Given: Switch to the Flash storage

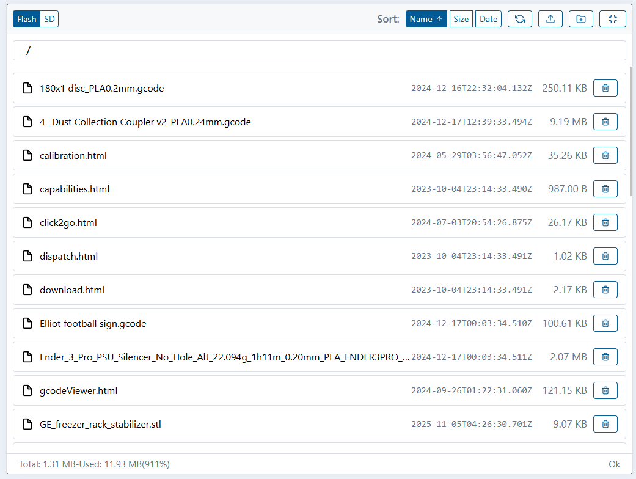Looking at the screenshot, I should click(27, 19).
